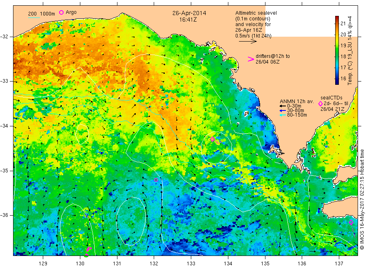The height and width of the screenshot is (269, 367).
Task: Click the -36 latitude axis label
Action: [x=4, y=215]
